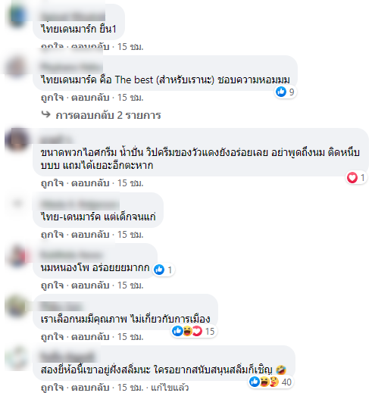Open reactions with count 15 on quality milk comment
375x393 pixels.
tap(193, 331)
